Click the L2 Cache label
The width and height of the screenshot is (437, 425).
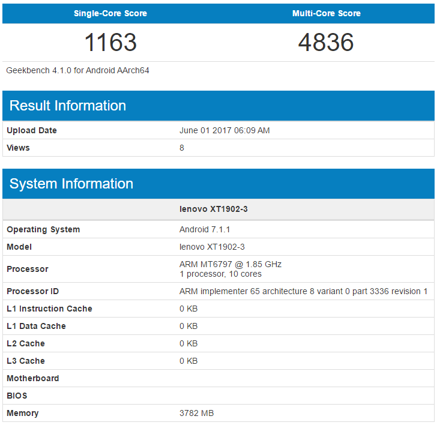(x=26, y=343)
